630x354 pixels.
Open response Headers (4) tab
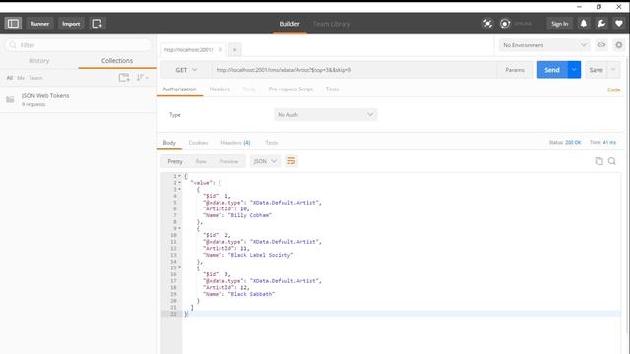pyautogui.click(x=235, y=143)
